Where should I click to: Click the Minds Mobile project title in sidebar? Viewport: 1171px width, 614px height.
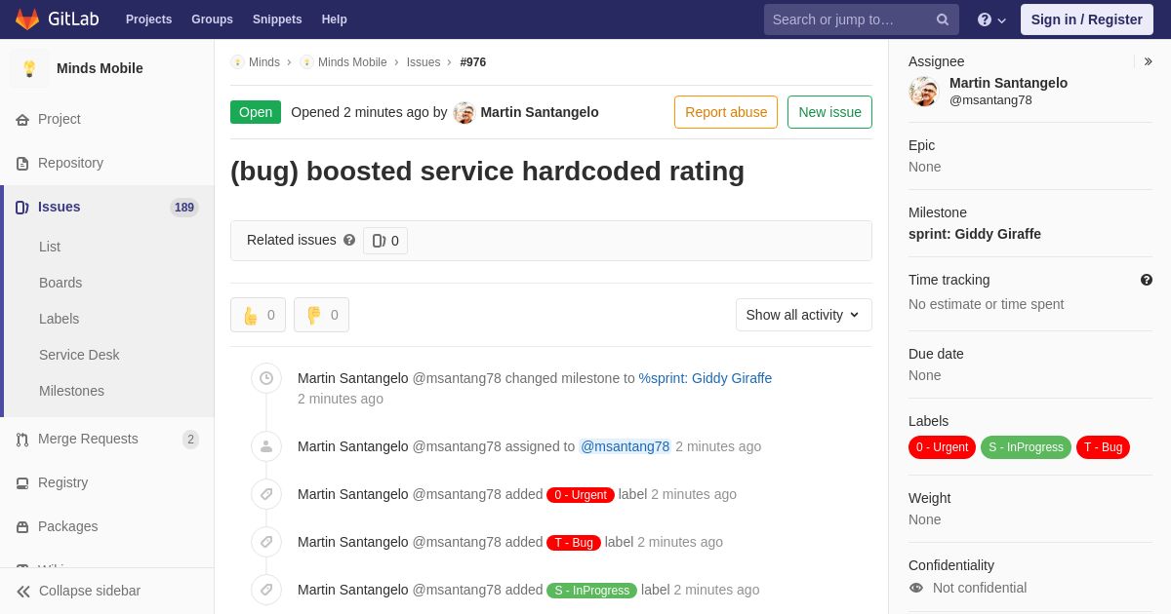click(100, 68)
